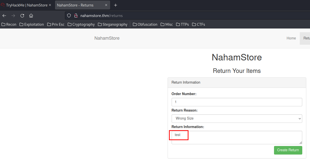
Task: Click the Return Reason: label
Action: click(185, 110)
